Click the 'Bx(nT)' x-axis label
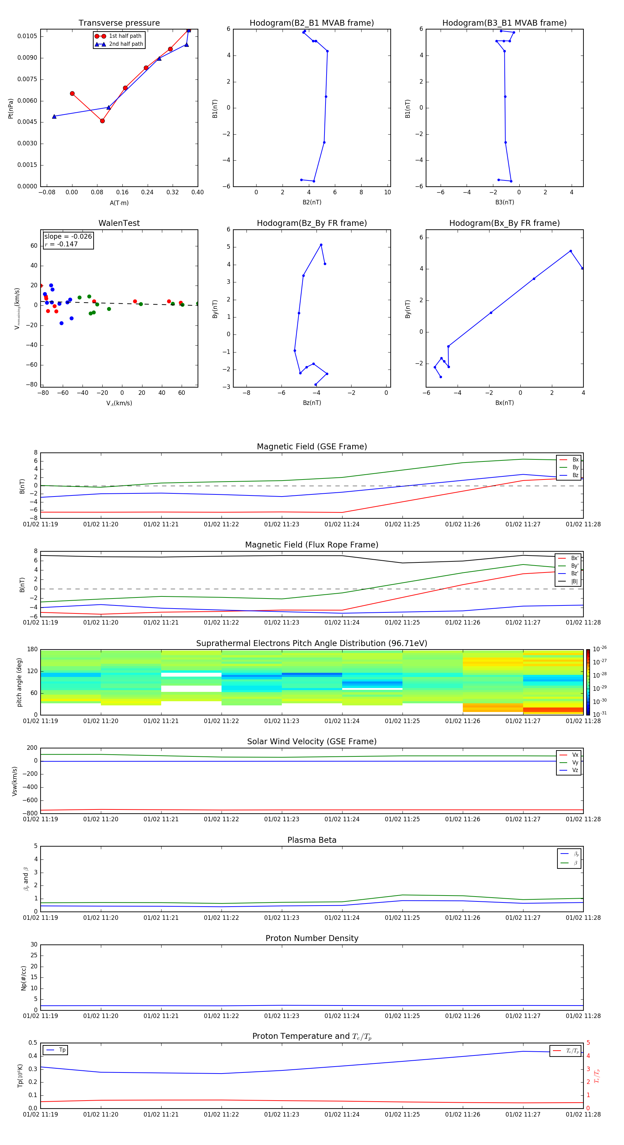 (x=504, y=403)
